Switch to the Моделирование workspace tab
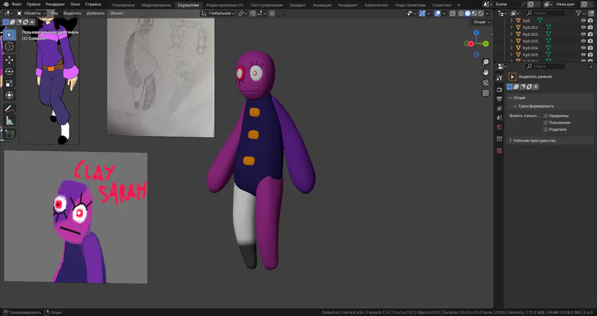 point(156,5)
